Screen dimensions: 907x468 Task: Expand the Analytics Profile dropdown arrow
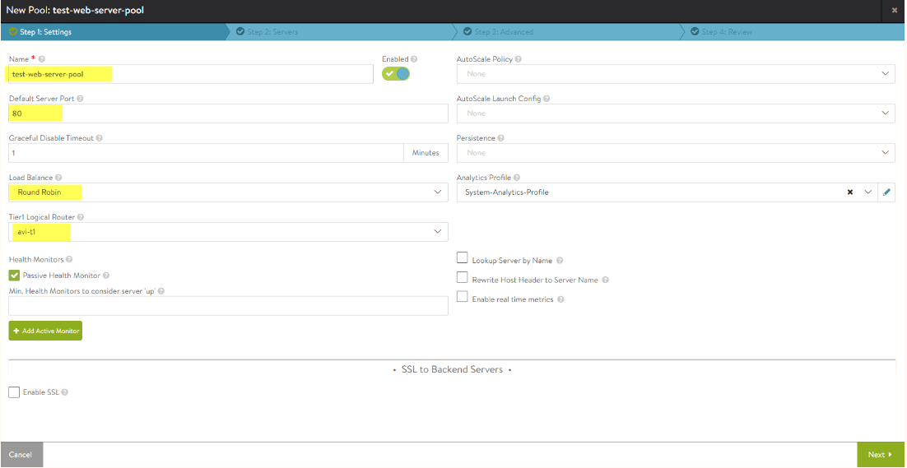click(867, 192)
